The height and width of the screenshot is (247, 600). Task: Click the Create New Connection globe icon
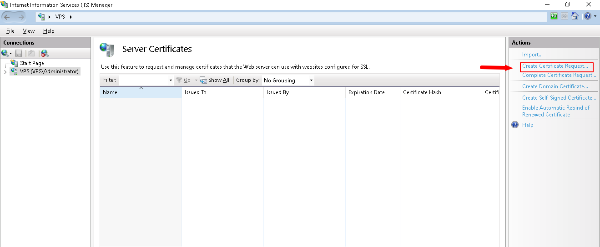pyautogui.click(x=5, y=53)
